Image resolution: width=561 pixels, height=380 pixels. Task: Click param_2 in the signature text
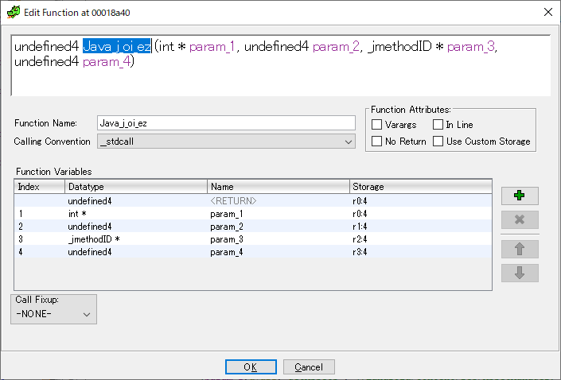pos(336,46)
